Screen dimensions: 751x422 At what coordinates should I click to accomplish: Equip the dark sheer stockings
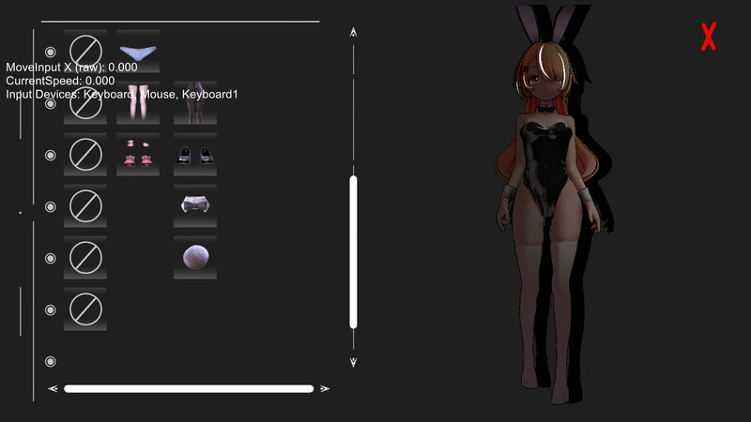click(194, 103)
